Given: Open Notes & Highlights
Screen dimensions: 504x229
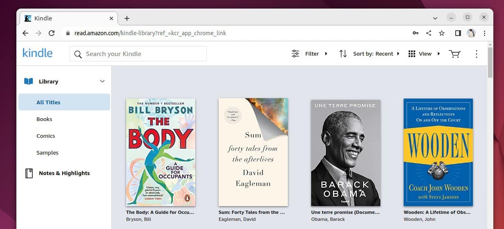Looking at the screenshot, I should coord(64,173).
